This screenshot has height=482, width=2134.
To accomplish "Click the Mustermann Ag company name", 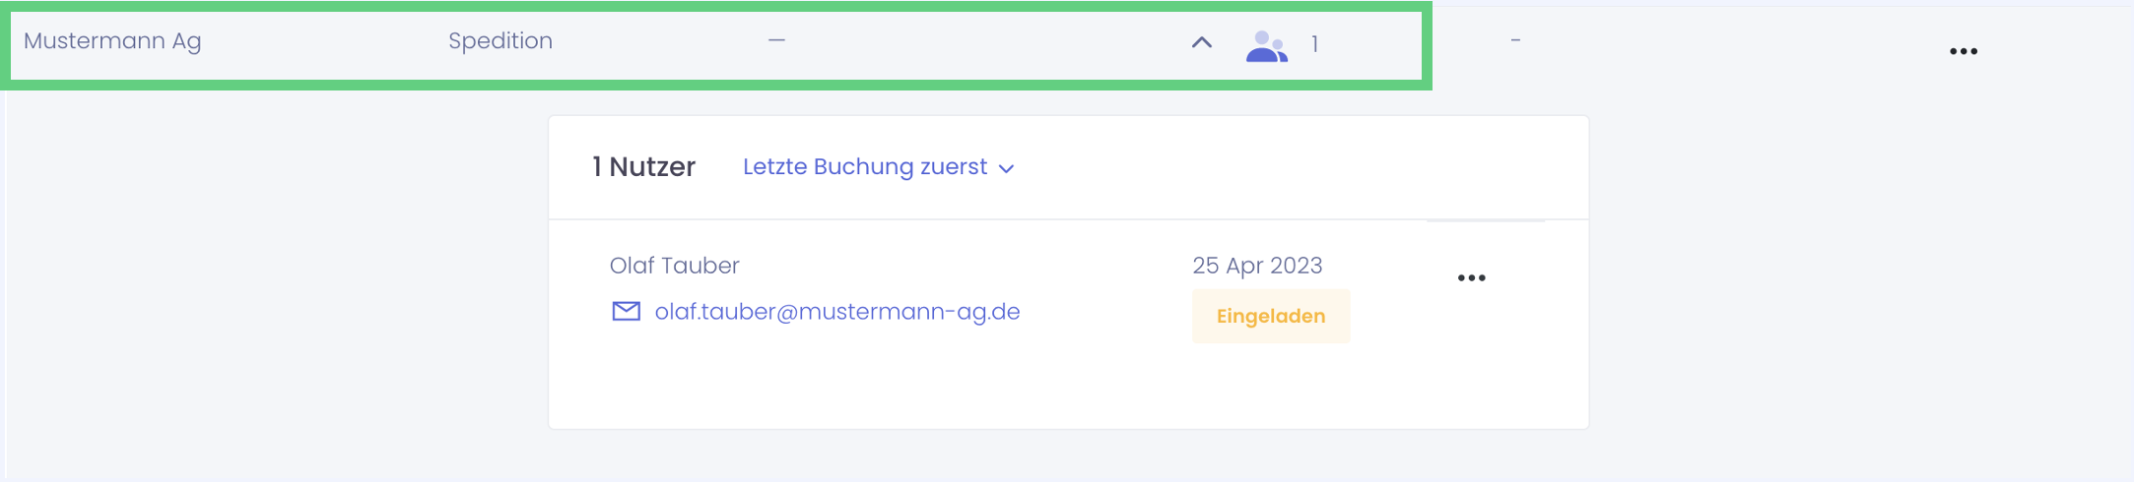I will pyautogui.click(x=112, y=41).
